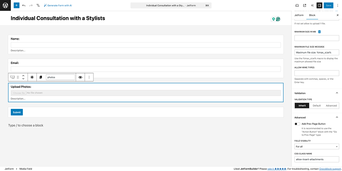Screen dimensions: 342x171
Task: Open the document overview list view
Action: click(x=38, y=5)
